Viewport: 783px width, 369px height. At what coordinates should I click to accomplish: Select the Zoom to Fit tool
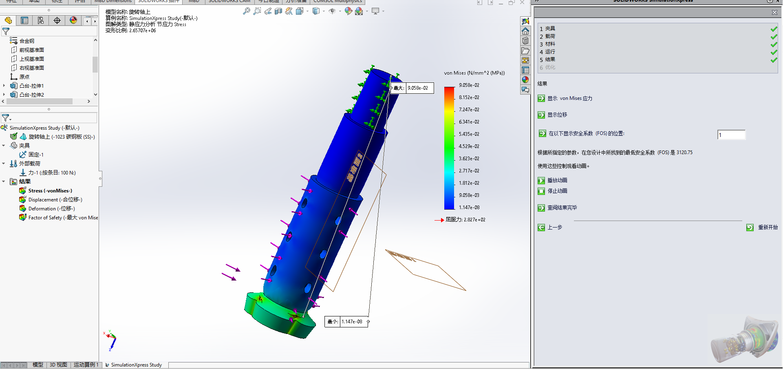(247, 11)
